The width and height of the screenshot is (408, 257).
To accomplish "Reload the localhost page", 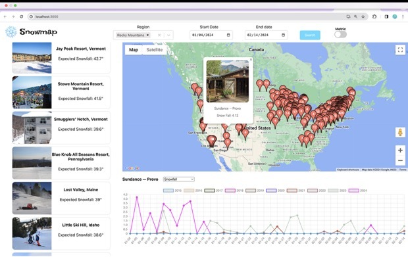I will (x=22, y=16).
